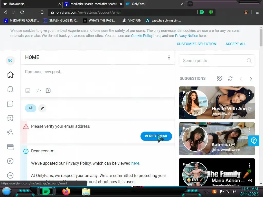Click the address bar URL
263x197 pixels.
point(89,12)
